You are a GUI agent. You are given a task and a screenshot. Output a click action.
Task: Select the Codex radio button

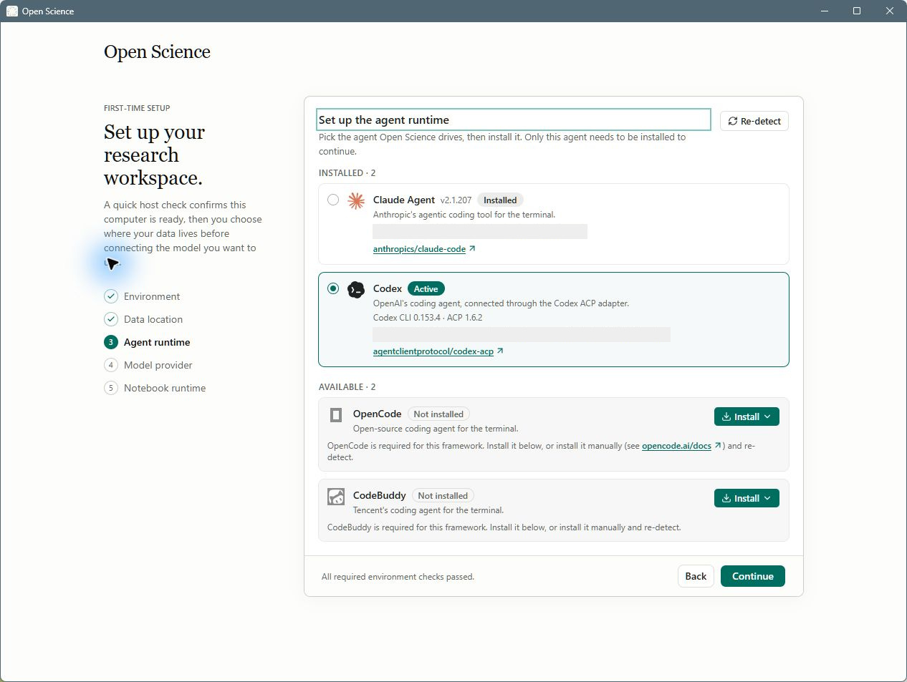click(x=333, y=288)
